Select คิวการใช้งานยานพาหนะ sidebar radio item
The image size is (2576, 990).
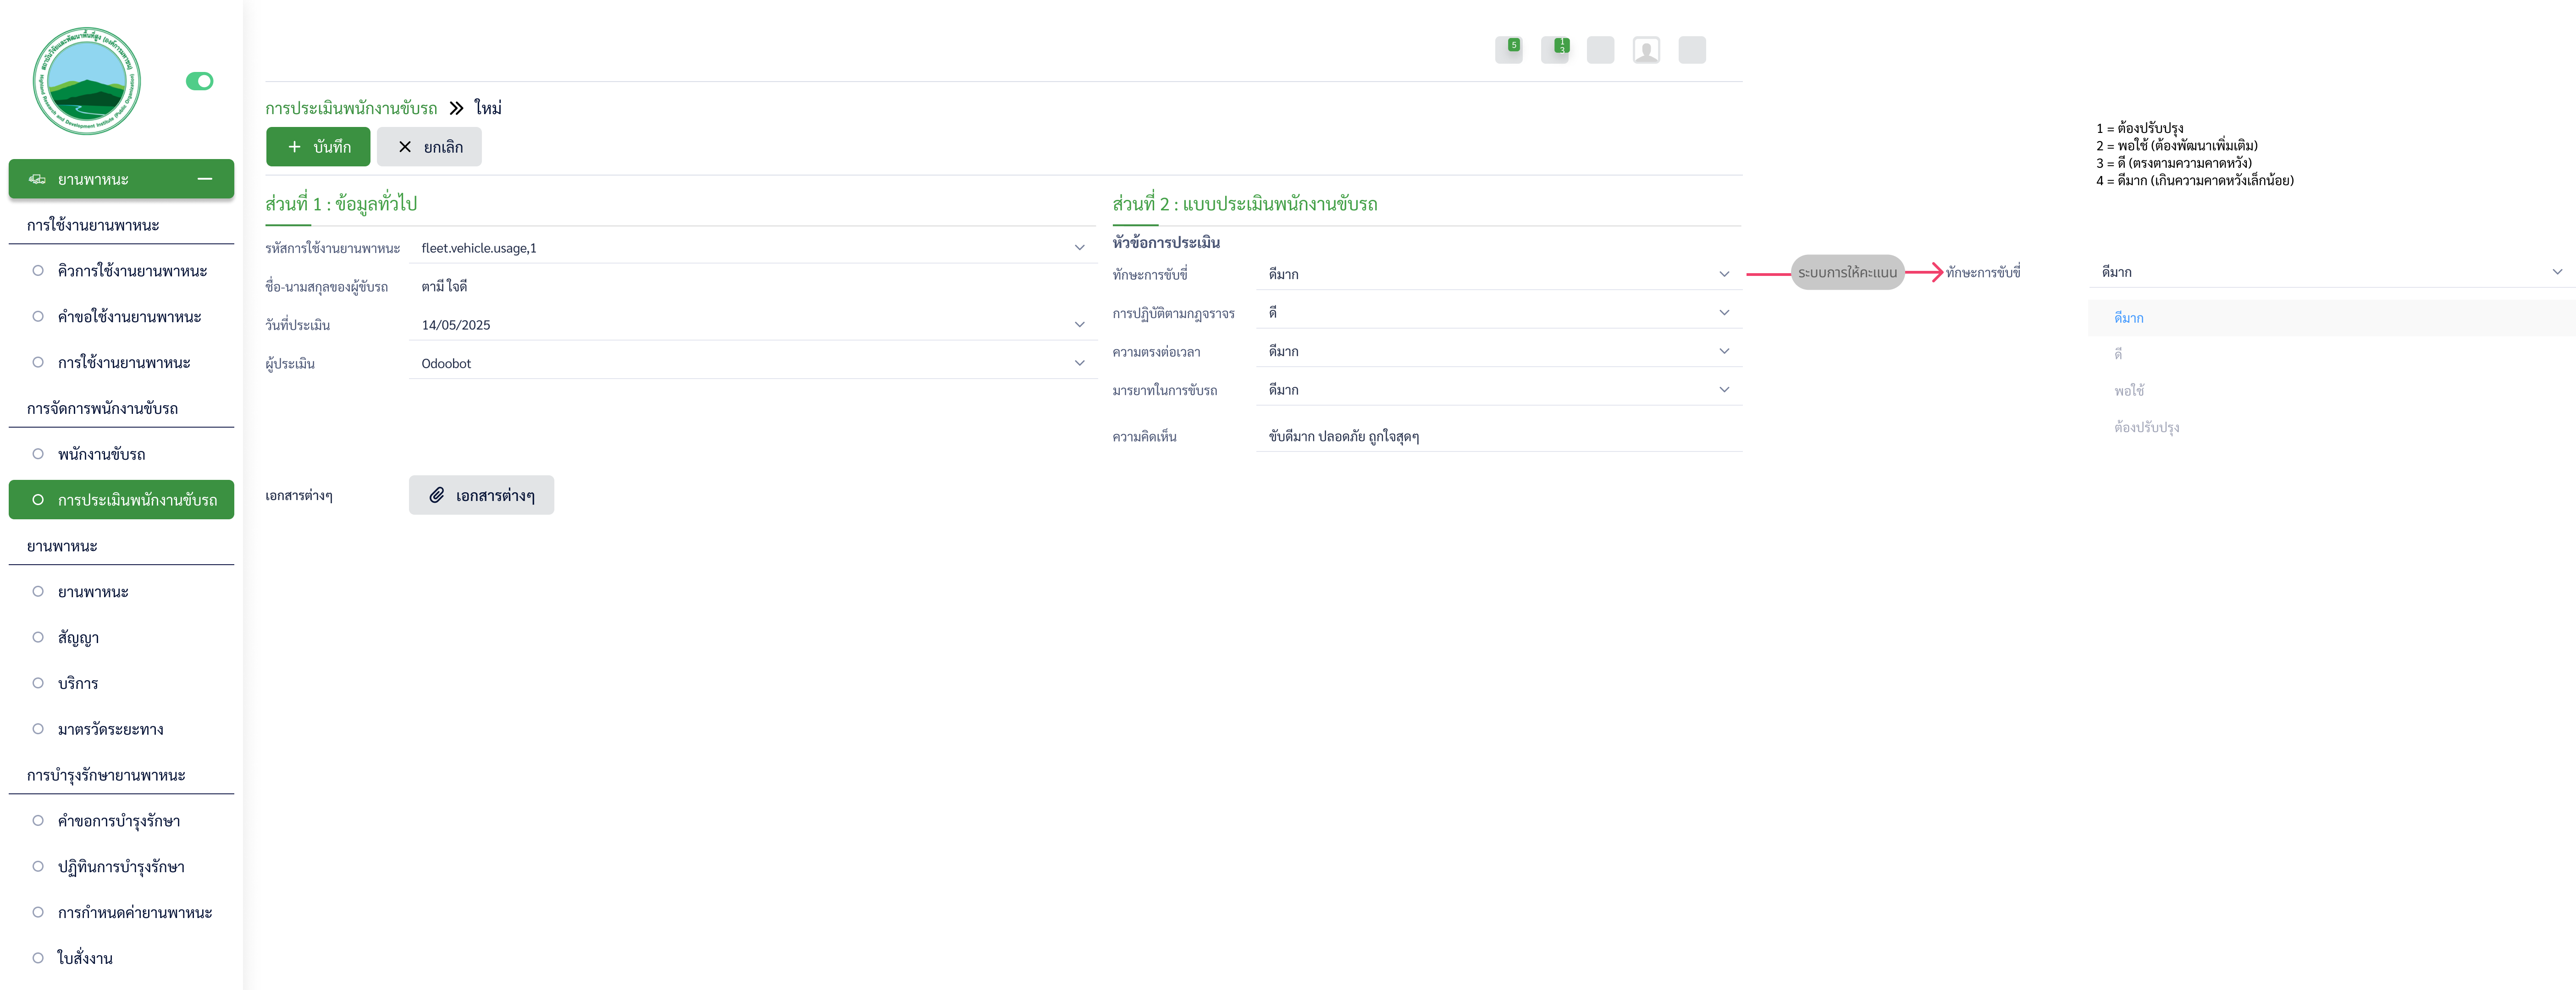pyautogui.click(x=38, y=271)
